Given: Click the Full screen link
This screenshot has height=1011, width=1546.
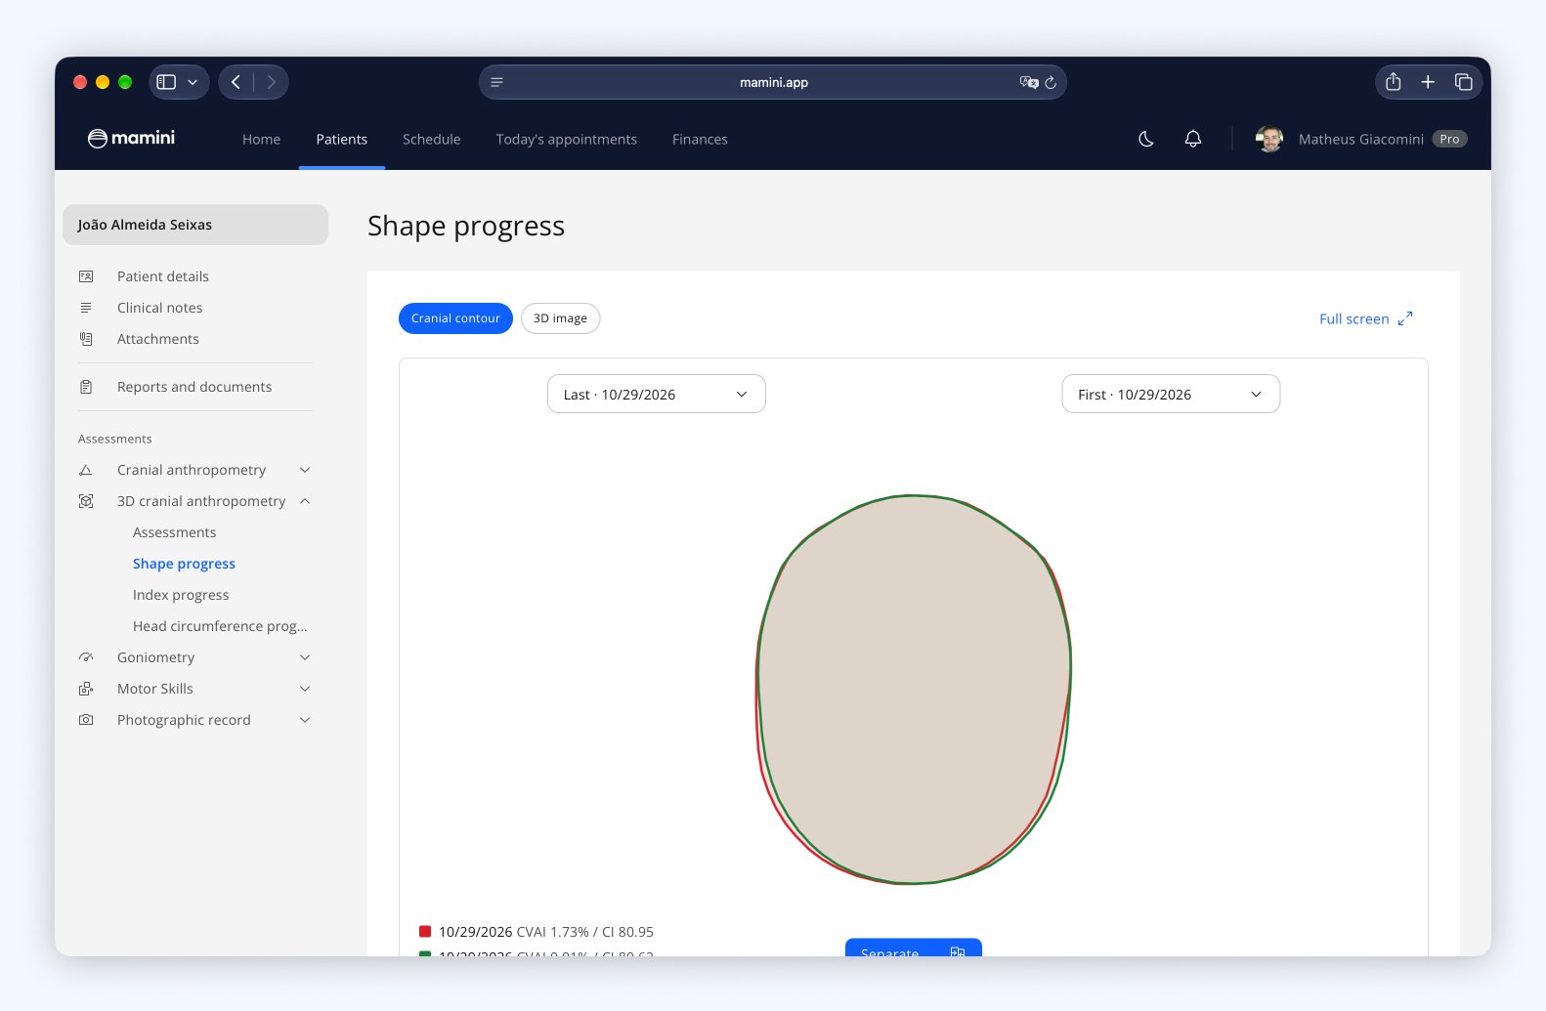Looking at the screenshot, I should tap(1365, 318).
